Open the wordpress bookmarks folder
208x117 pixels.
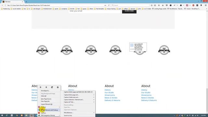tap(63, 9)
